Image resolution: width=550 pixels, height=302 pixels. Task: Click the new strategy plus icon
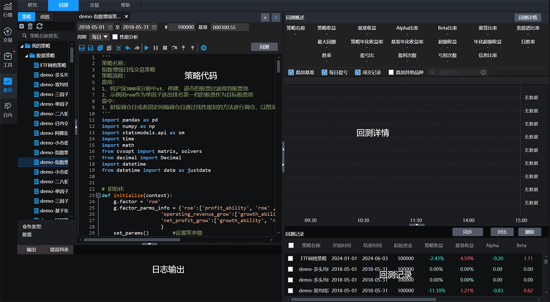(x=22, y=26)
